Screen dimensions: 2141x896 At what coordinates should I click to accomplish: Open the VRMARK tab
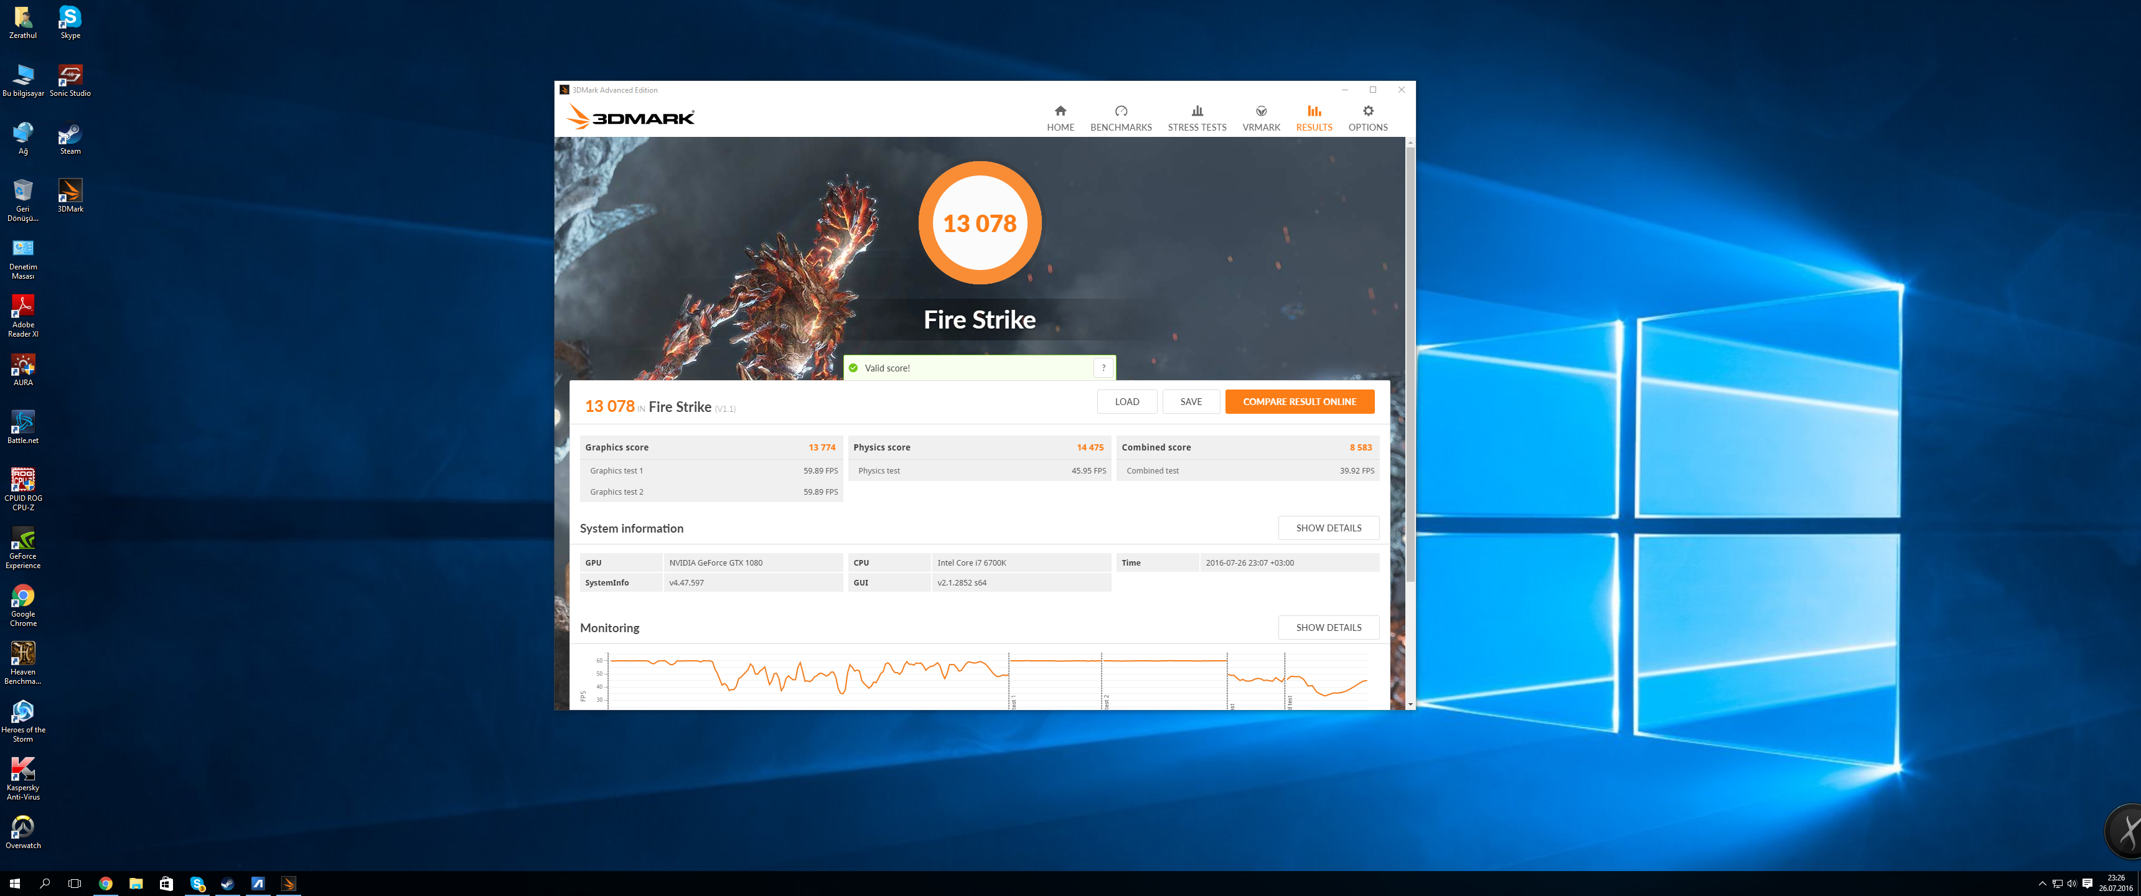click(1261, 118)
